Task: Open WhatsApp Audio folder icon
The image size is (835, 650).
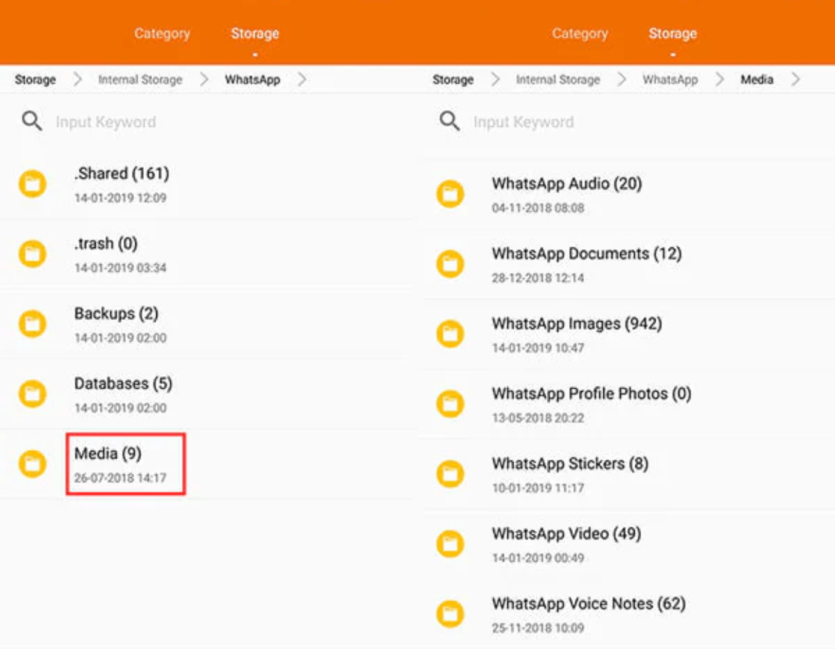Action: (450, 194)
